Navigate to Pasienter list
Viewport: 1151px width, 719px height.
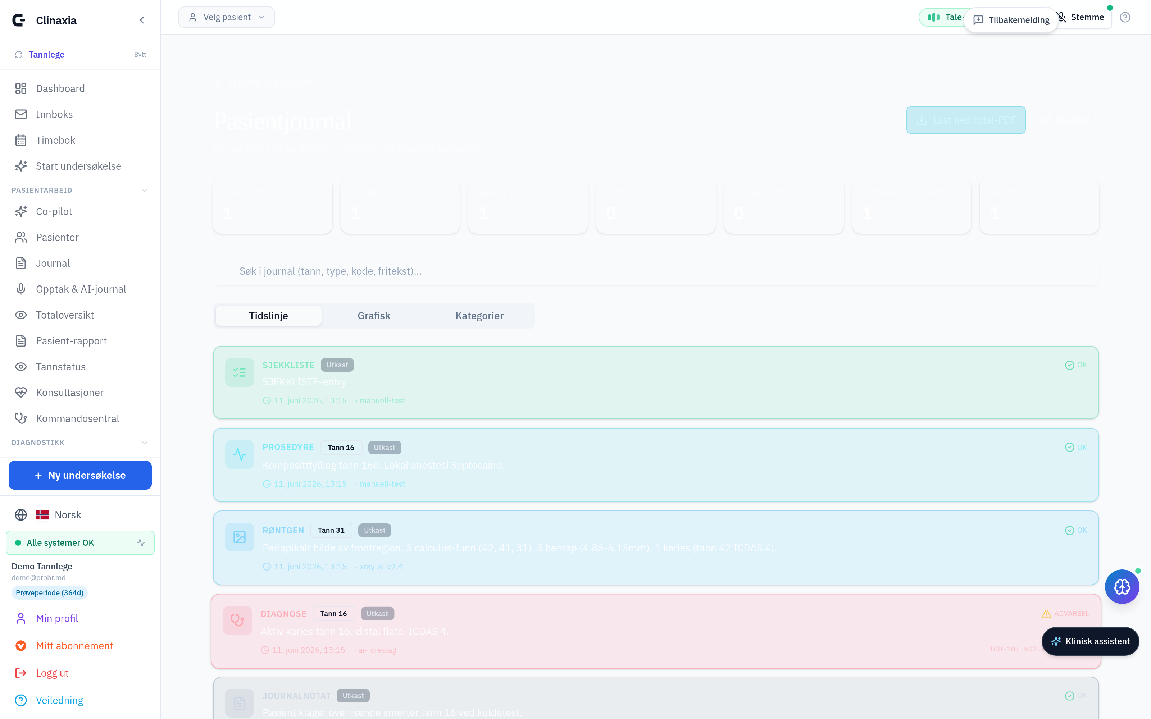tap(80, 237)
